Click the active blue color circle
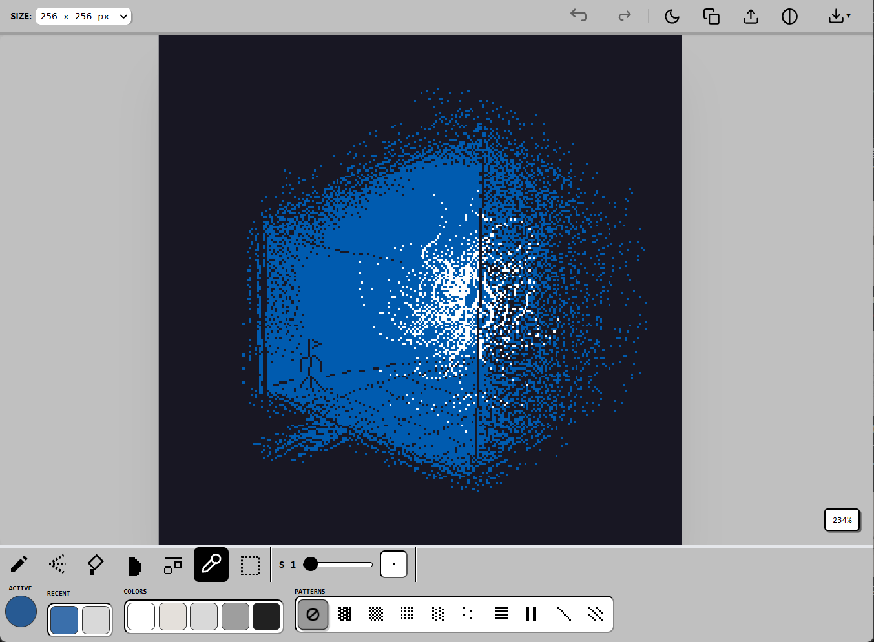 pyautogui.click(x=21, y=612)
